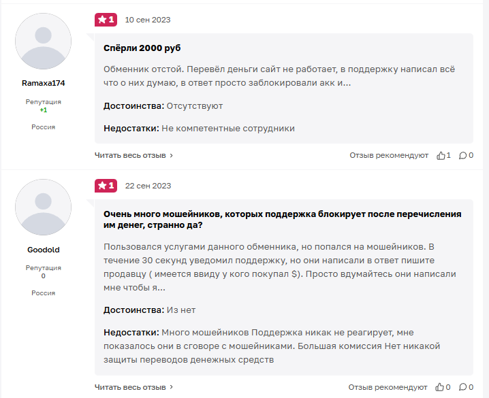Click Ramaxa174's reputation value '+1'

point(43,110)
